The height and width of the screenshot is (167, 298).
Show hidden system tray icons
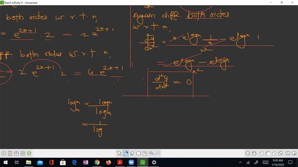point(240,162)
